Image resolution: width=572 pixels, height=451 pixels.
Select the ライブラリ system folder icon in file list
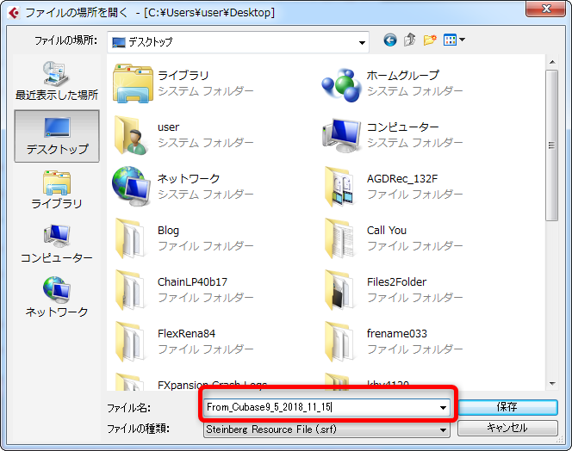coord(133,83)
